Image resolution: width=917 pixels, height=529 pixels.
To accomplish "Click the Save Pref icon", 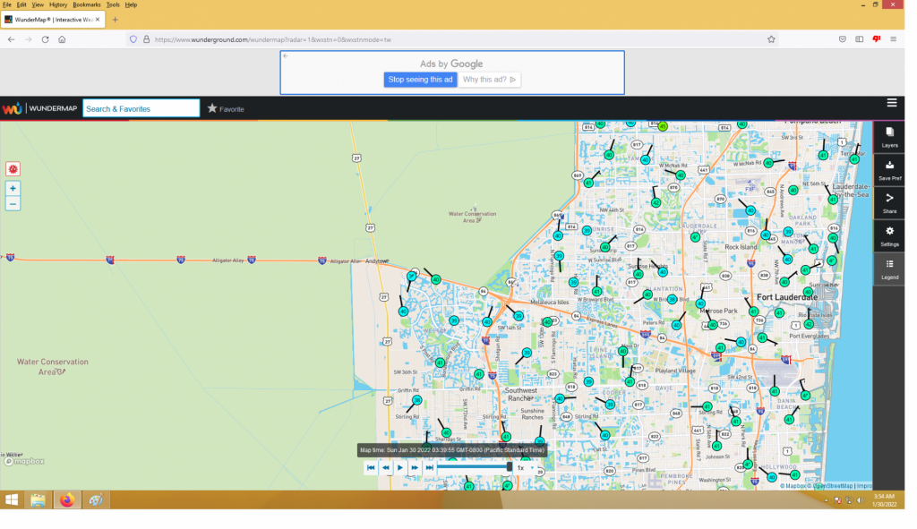I will click(x=888, y=169).
